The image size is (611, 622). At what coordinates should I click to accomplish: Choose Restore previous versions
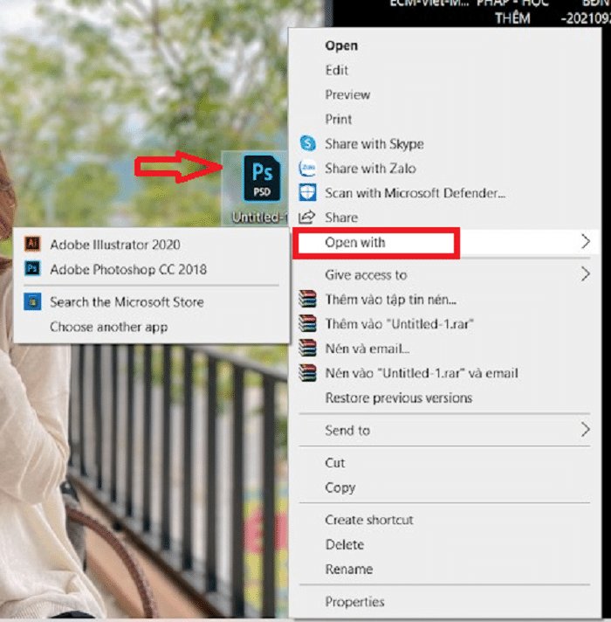tap(398, 397)
